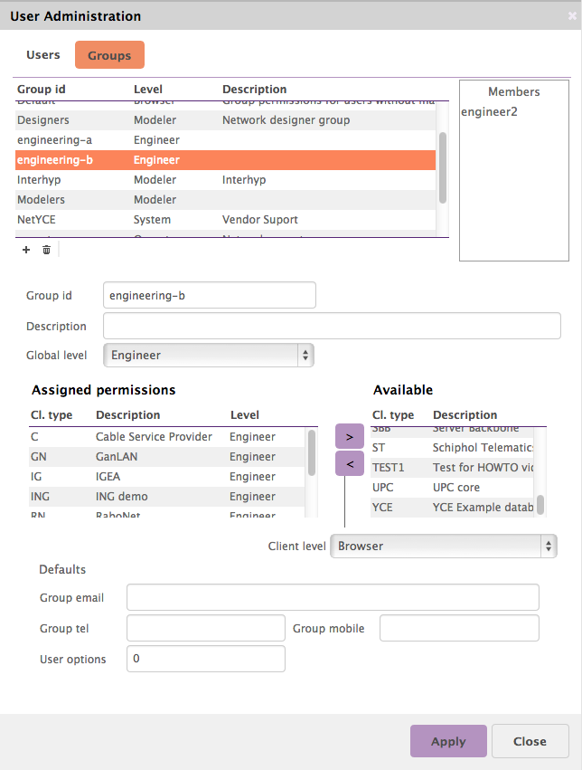Click the group list vertical scrollbar
582x770 pixels.
coord(443,168)
